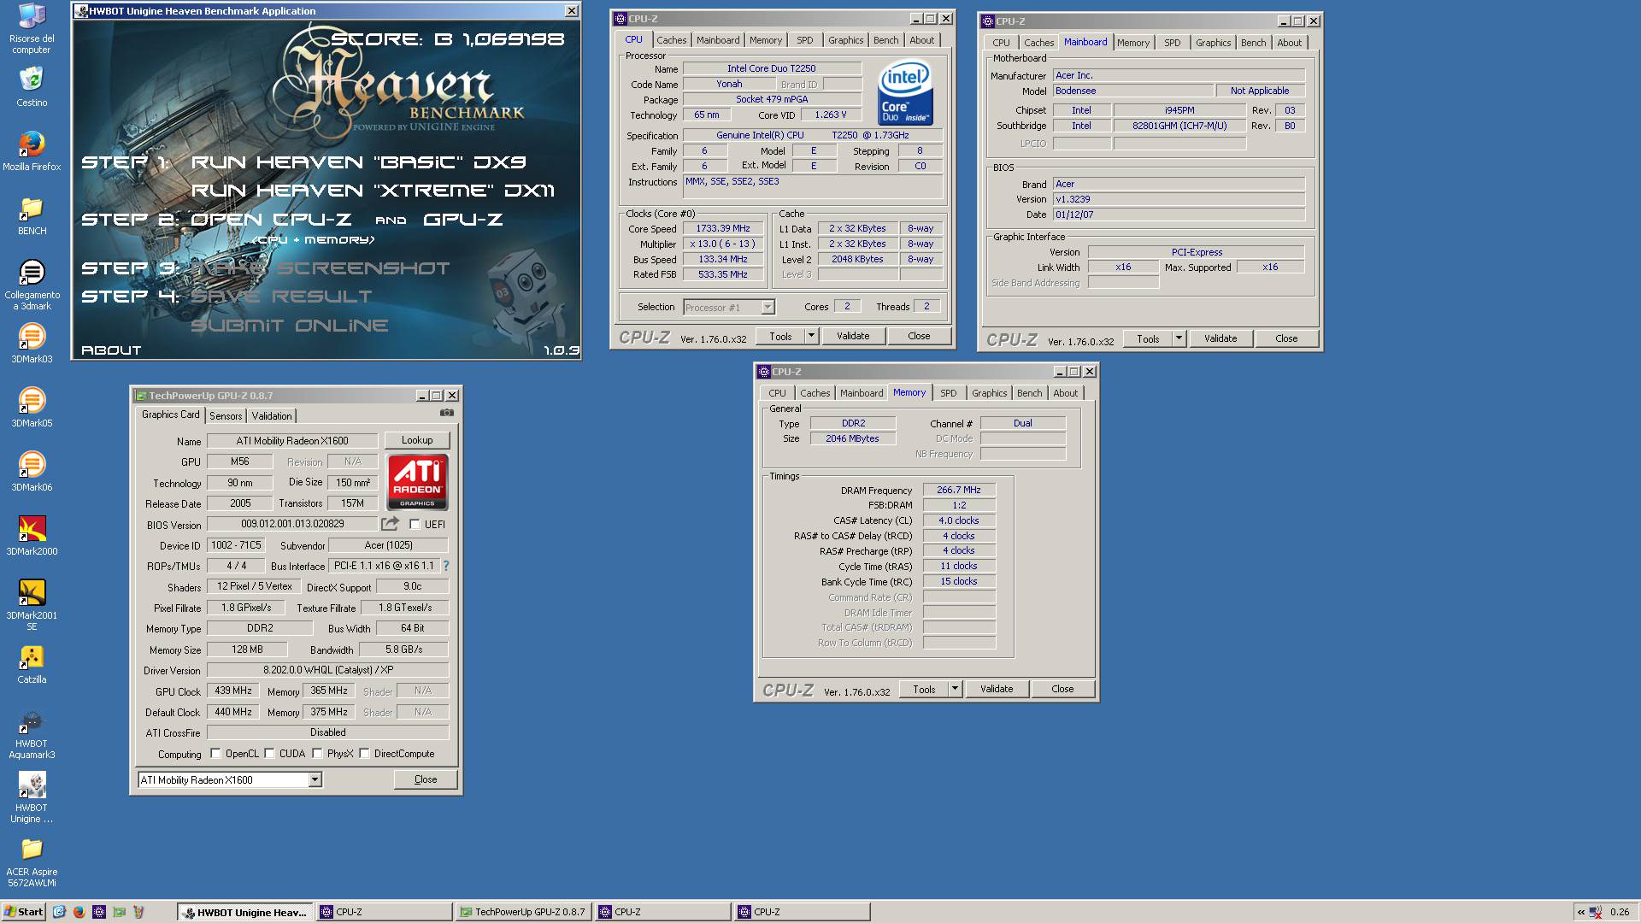Open Graphics tab in Memory CPU-Z window

click(989, 393)
